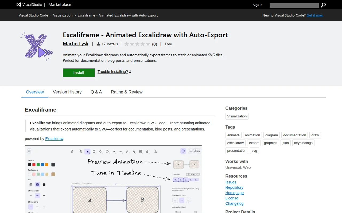Pick the green stroke color swatch
Viewport: 342px width, 213px height.
pos(38,165)
